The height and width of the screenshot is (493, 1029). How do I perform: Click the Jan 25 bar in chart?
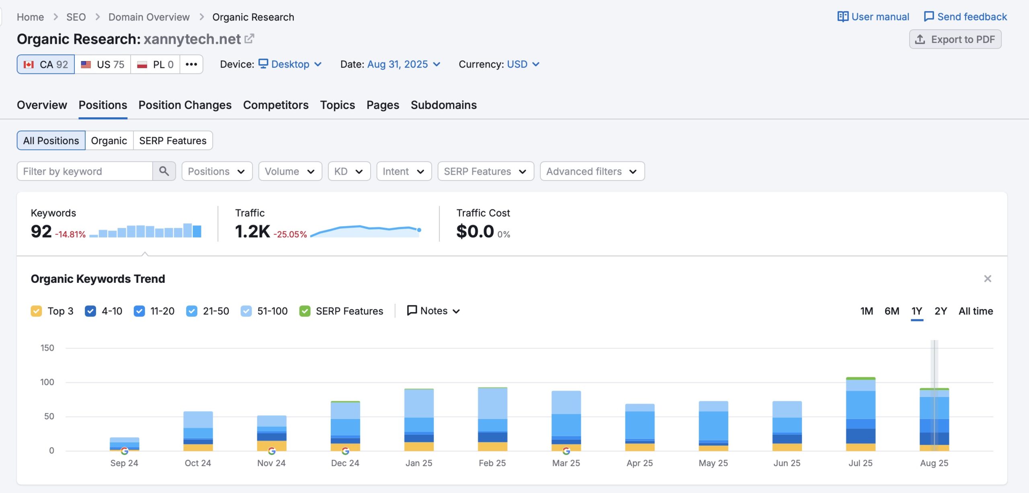pos(419,419)
